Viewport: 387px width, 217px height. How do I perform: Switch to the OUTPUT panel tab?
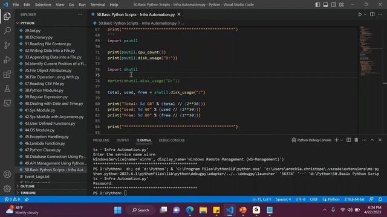tap(123, 140)
